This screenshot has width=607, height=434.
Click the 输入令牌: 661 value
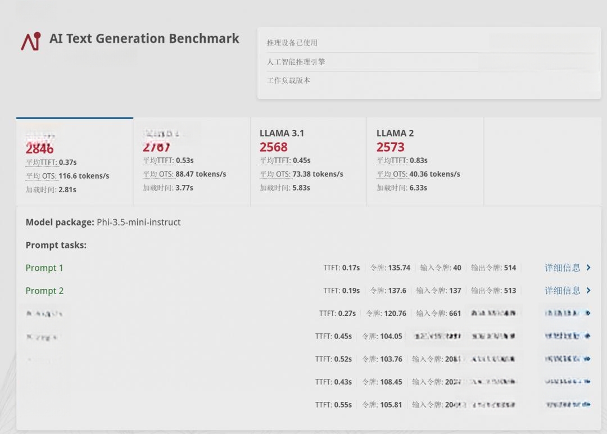pyautogui.click(x=438, y=314)
